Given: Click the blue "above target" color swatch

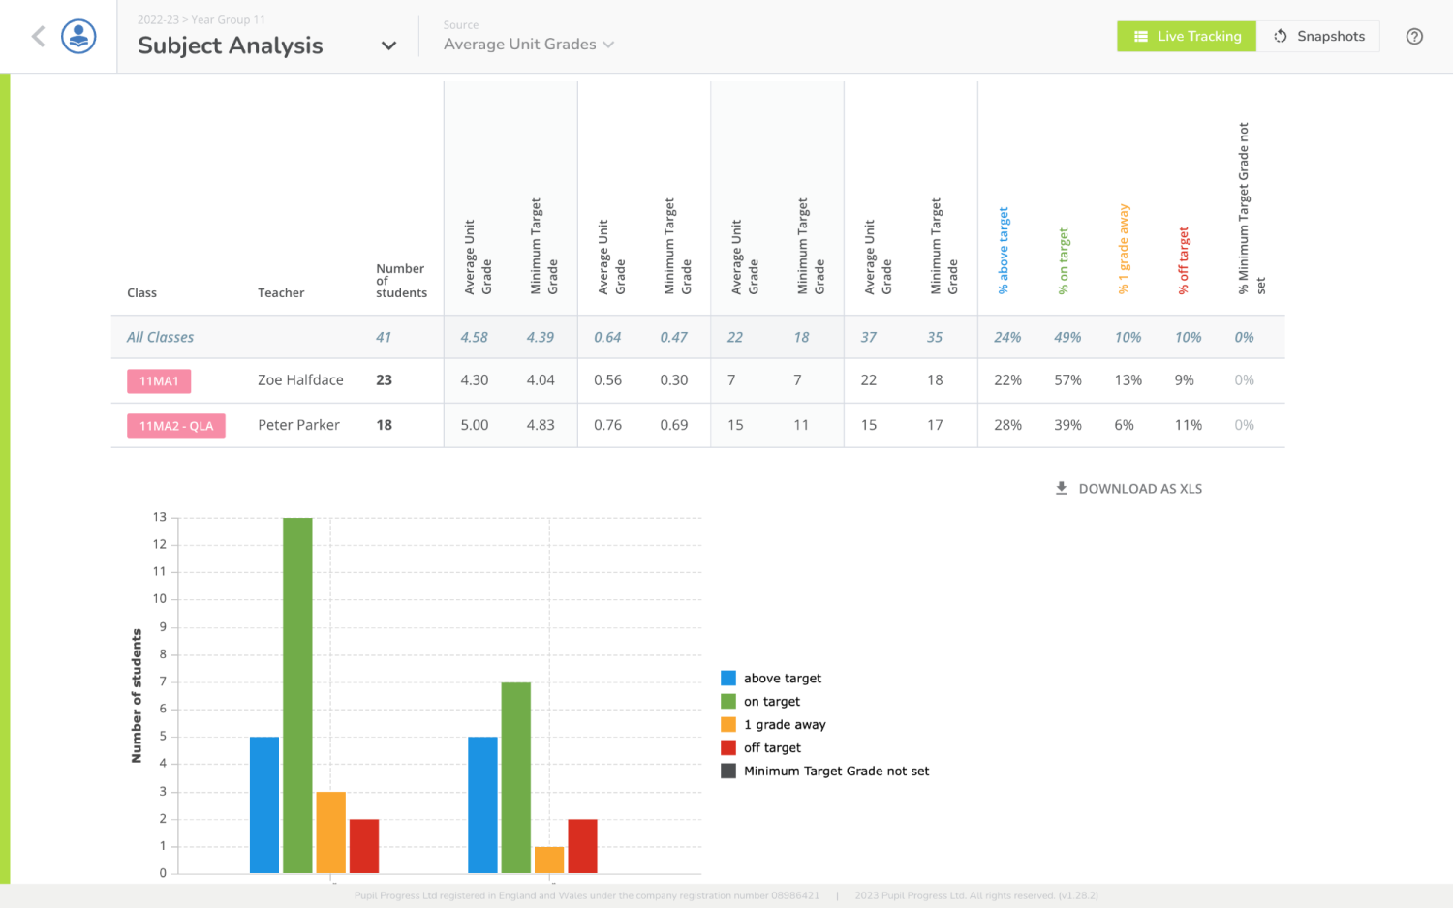Looking at the screenshot, I should click(x=727, y=678).
